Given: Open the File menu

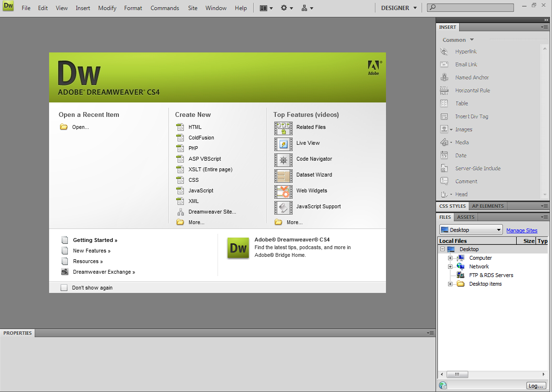Looking at the screenshot, I should (x=26, y=8).
